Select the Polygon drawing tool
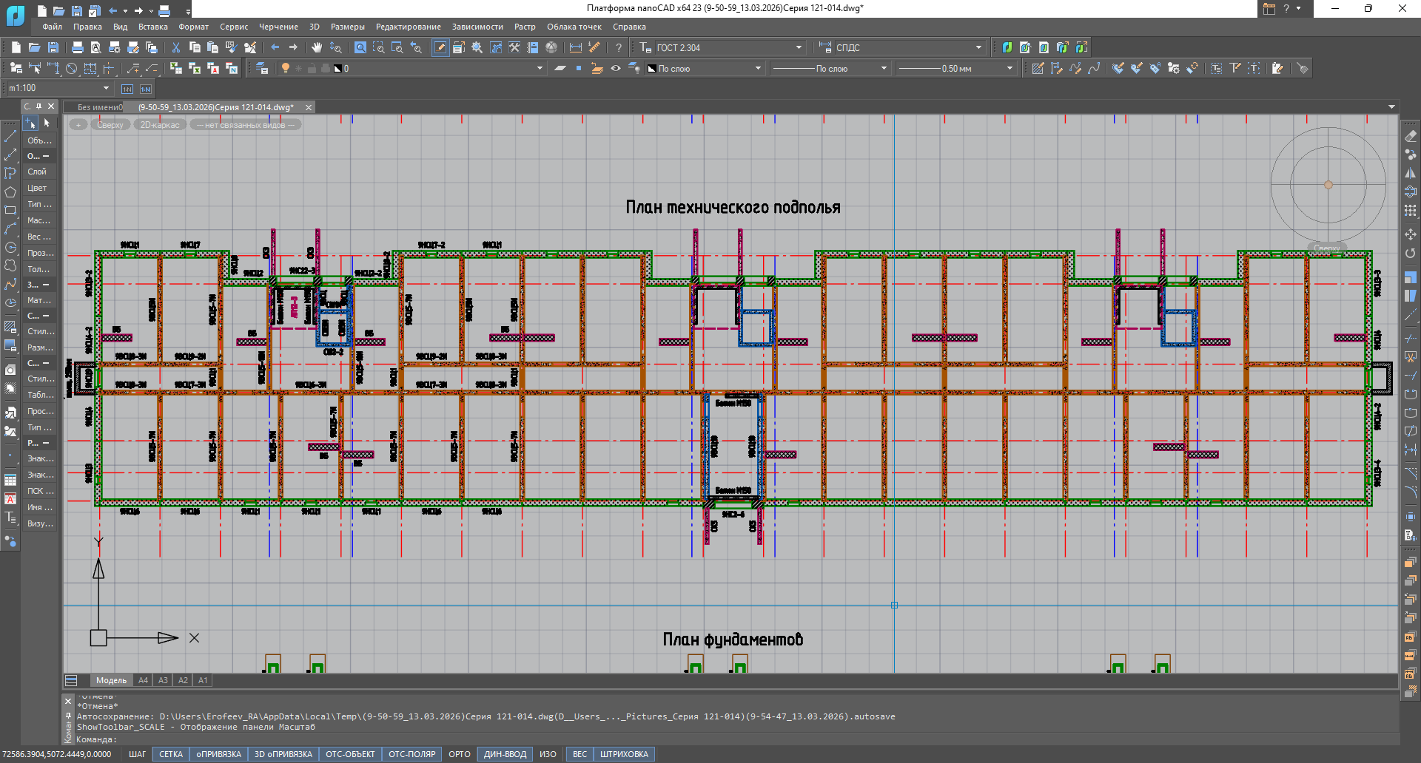The width and height of the screenshot is (1421, 763). click(x=10, y=192)
